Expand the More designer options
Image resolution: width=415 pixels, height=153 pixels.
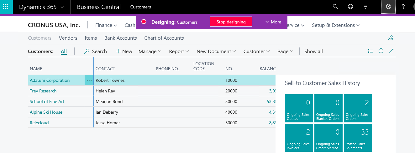273,22
